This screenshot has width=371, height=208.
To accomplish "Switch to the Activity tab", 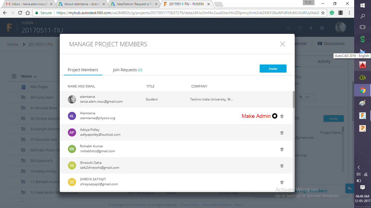I will [x=324, y=61].
